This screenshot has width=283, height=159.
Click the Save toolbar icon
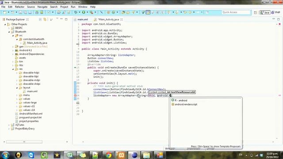tap(20, 12)
